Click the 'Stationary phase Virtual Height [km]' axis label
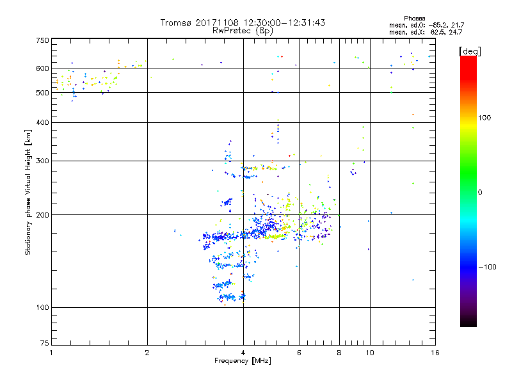 tap(28, 193)
